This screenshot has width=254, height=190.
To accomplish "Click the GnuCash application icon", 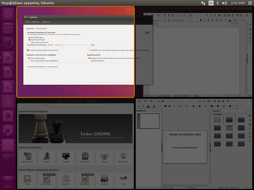I will [104, 178].
